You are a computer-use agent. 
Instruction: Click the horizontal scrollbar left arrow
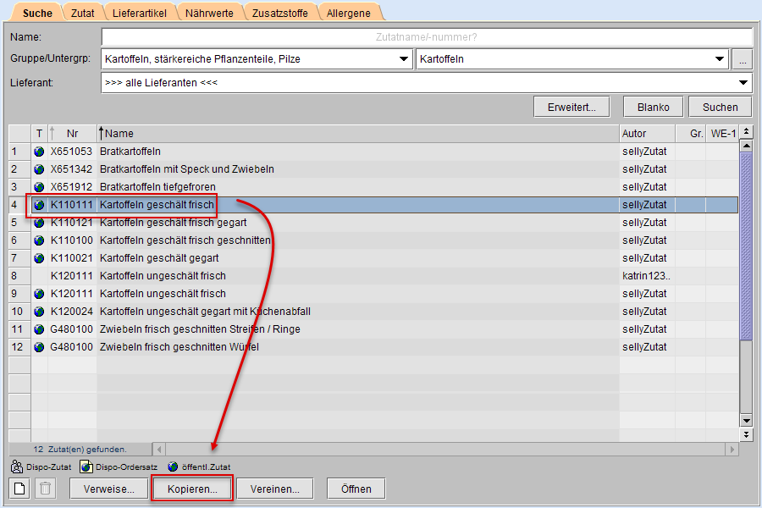[159, 450]
